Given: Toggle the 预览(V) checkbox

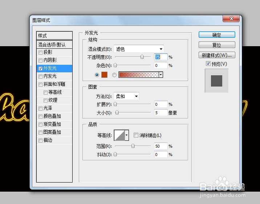Looking at the screenshot, I should click(208, 63).
